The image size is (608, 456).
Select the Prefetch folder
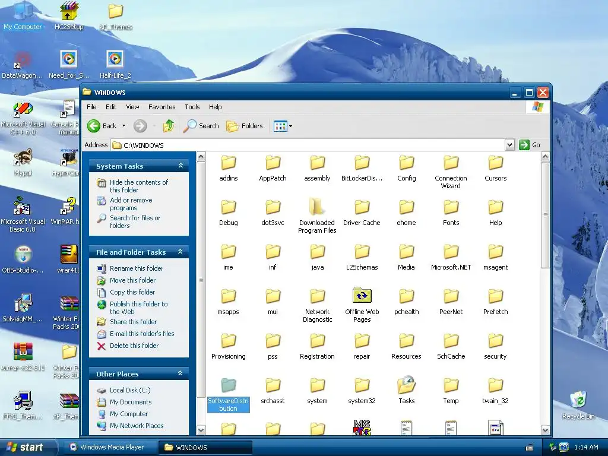coord(495,302)
